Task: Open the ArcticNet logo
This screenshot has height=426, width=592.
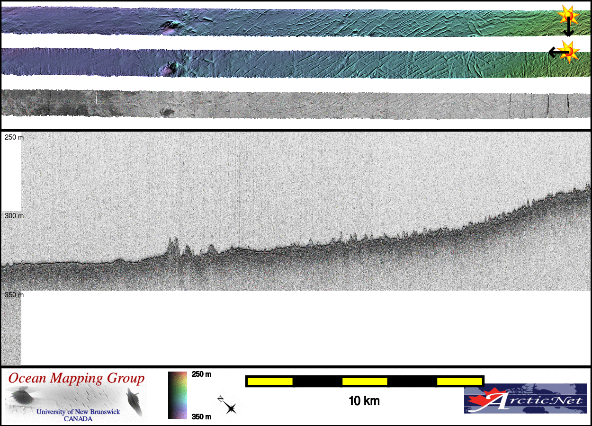Action: [x=526, y=399]
